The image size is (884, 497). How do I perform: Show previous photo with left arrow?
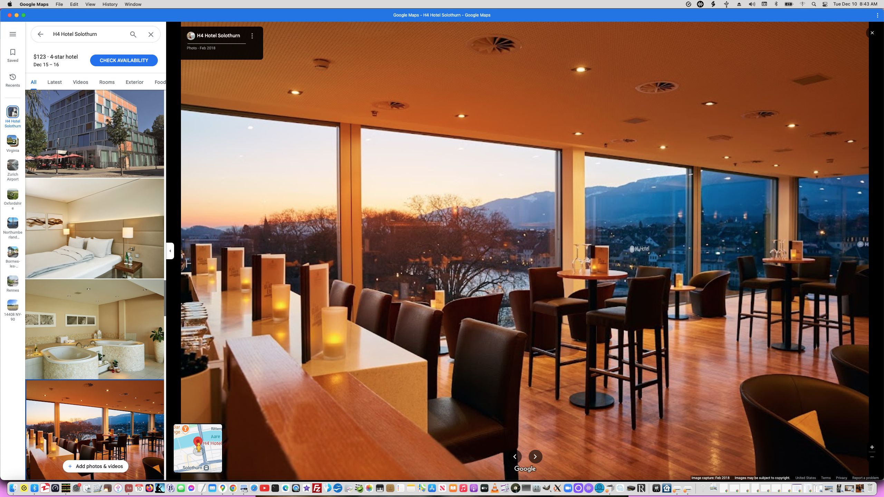click(515, 457)
